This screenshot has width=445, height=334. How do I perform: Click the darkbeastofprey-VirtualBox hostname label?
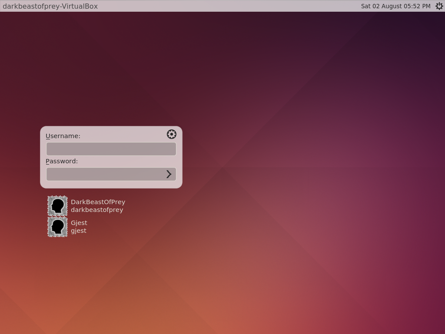click(50, 6)
